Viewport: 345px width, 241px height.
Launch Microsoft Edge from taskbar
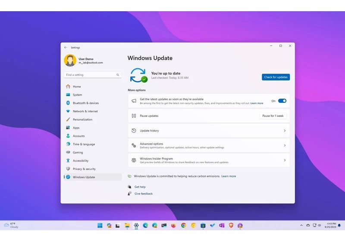click(145, 226)
